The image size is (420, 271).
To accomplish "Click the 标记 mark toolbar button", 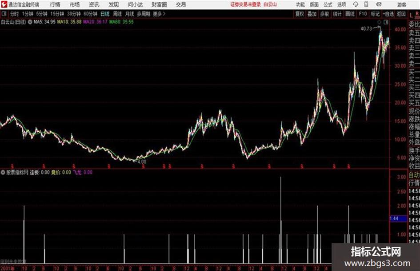I will pyautogui.click(x=375, y=14).
